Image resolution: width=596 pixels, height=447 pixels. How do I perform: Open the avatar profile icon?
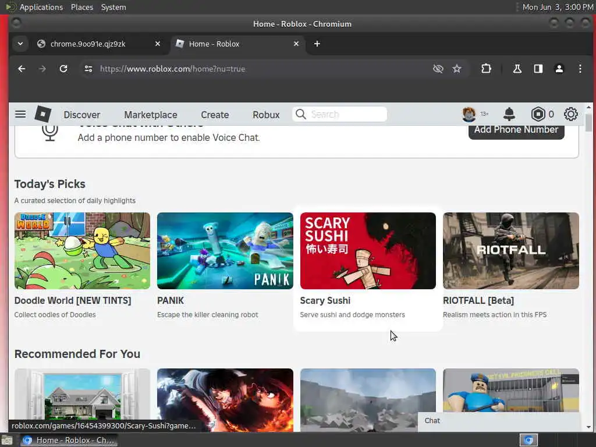[x=469, y=114]
